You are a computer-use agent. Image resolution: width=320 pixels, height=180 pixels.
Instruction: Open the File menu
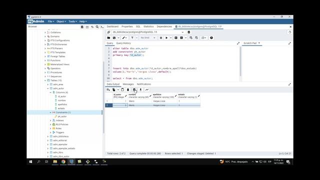tap(51, 21)
